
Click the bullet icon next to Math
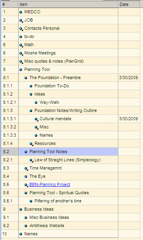point(21,45)
